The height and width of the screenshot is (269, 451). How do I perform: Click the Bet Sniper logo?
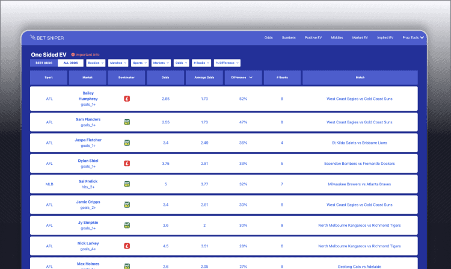pos(47,38)
